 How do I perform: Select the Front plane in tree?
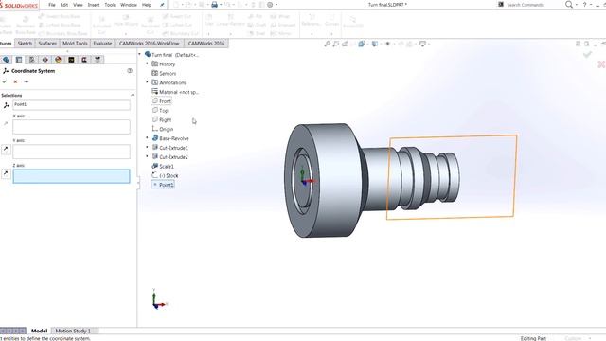click(162, 101)
